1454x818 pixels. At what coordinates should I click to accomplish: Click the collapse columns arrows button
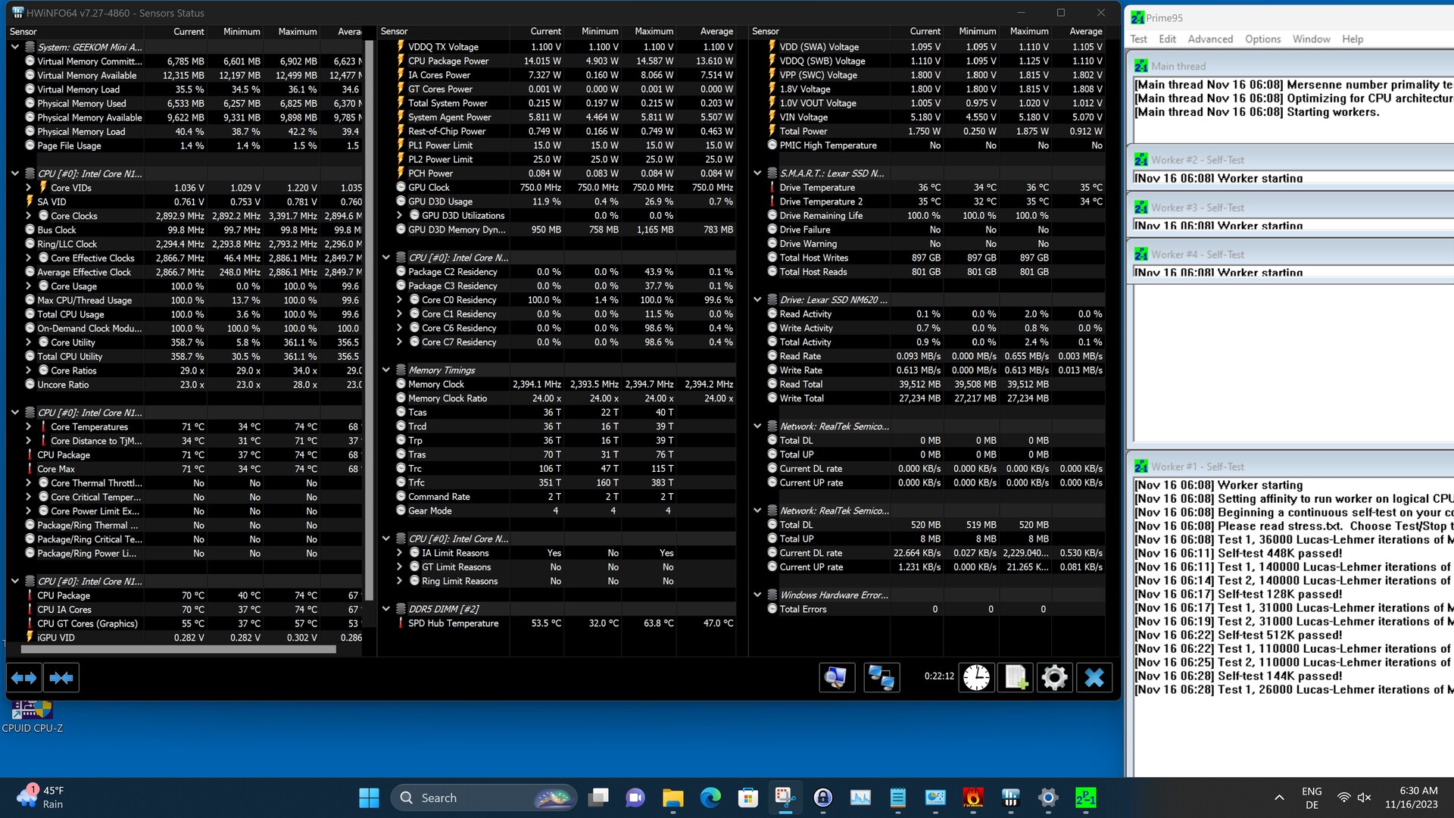(61, 678)
